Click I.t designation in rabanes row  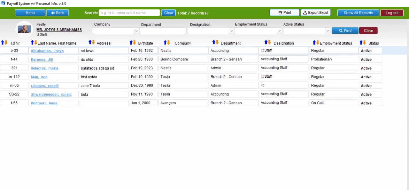(x=283, y=85)
